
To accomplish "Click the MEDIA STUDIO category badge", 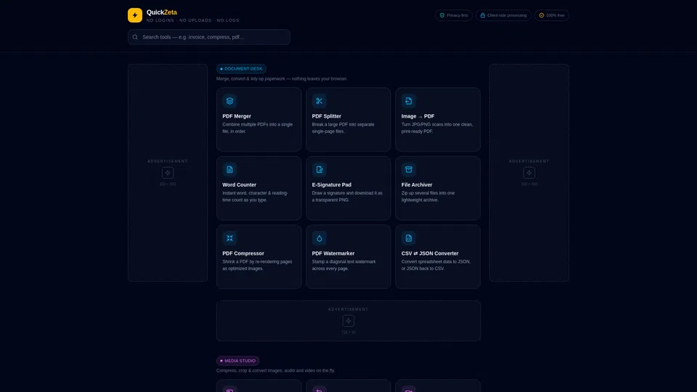I will [x=238, y=361].
